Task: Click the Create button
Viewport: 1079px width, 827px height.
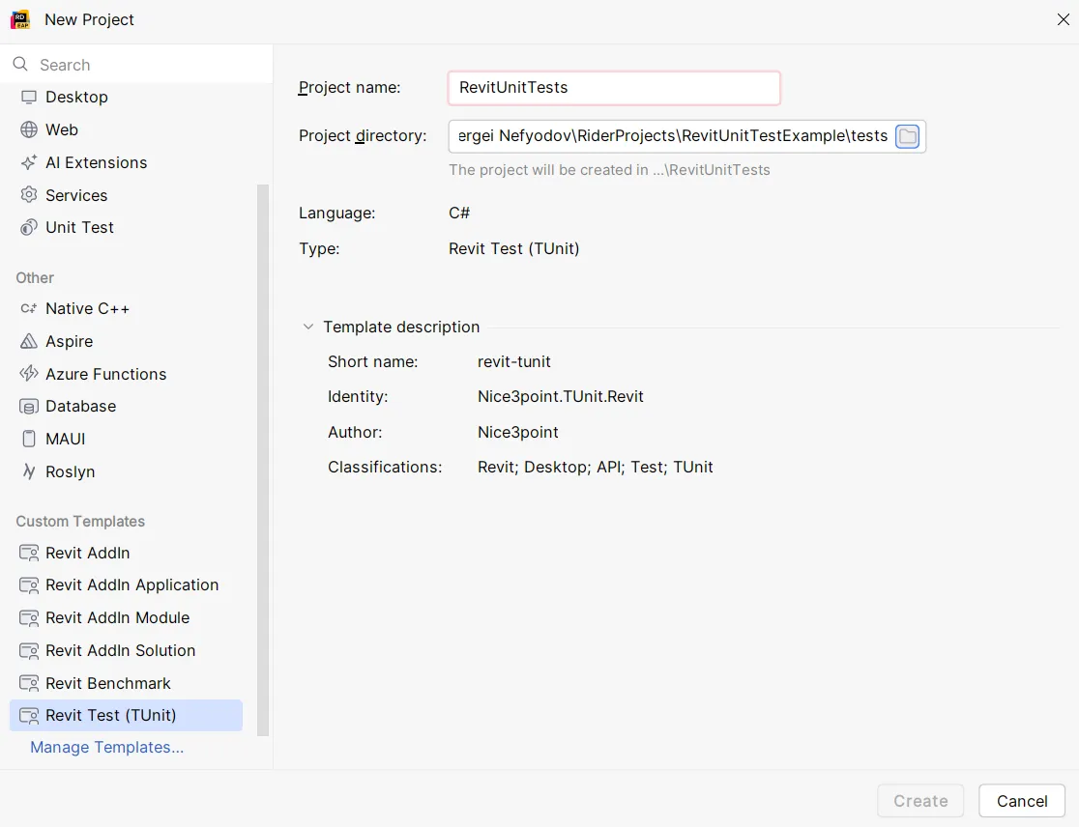Action: [920, 801]
